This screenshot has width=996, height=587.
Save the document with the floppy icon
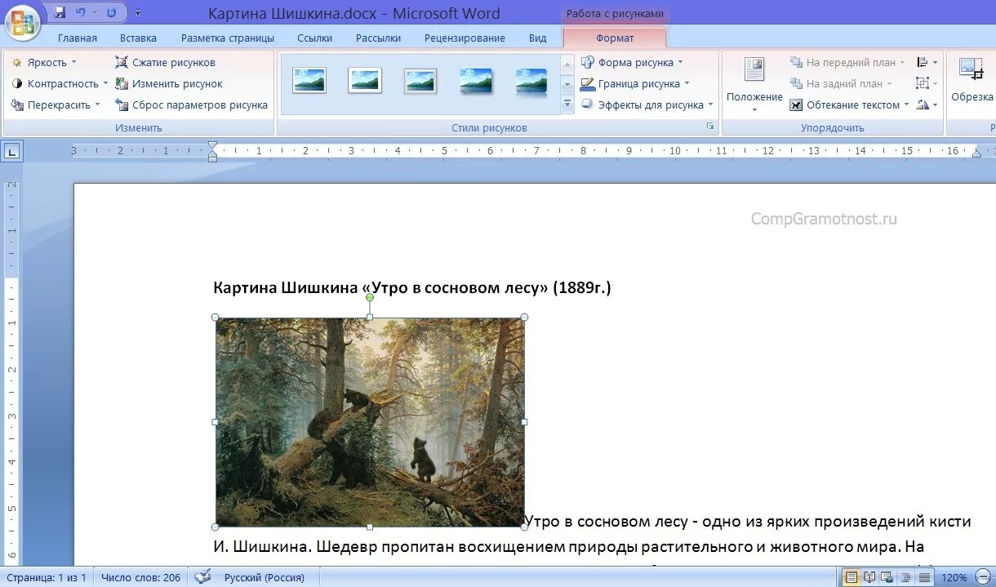(60, 13)
